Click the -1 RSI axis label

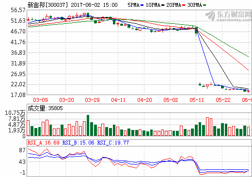(23, 173)
